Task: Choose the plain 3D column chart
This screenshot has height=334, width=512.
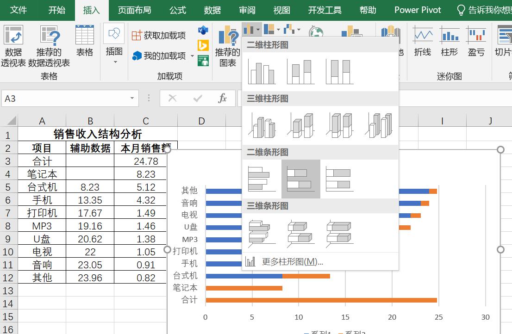Action: tap(379, 125)
